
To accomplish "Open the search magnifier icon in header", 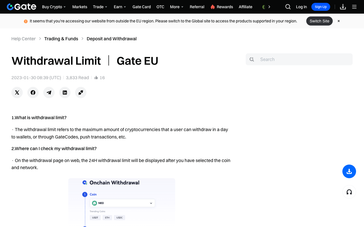I will point(288,7).
